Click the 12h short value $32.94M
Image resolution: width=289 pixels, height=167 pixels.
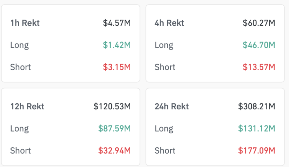tap(114, 150)
